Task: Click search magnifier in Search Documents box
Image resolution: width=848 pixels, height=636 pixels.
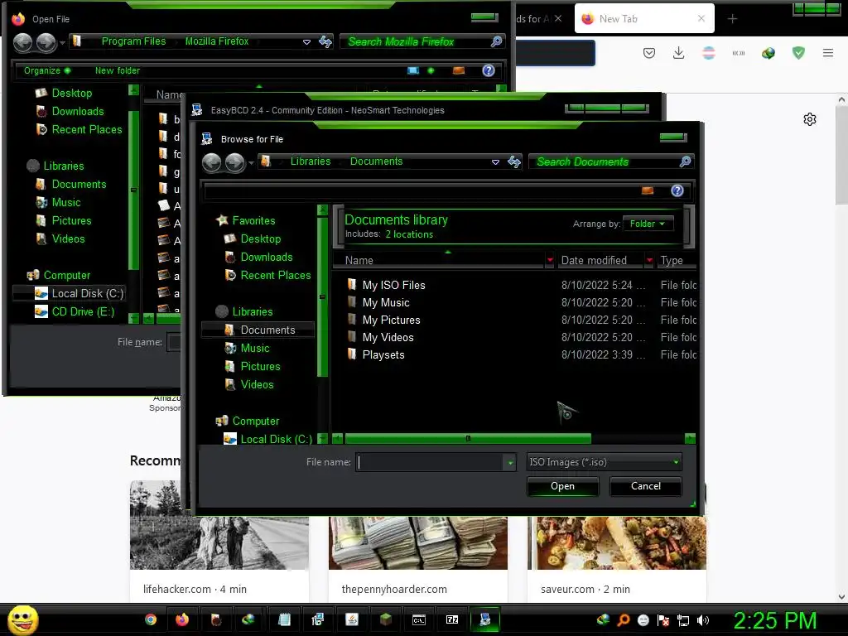Action: 685,161
